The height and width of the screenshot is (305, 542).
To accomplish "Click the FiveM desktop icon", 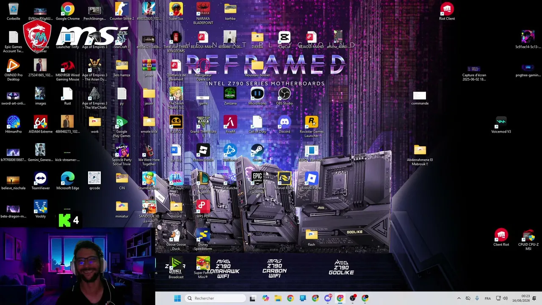I will [x=230, y=125].
